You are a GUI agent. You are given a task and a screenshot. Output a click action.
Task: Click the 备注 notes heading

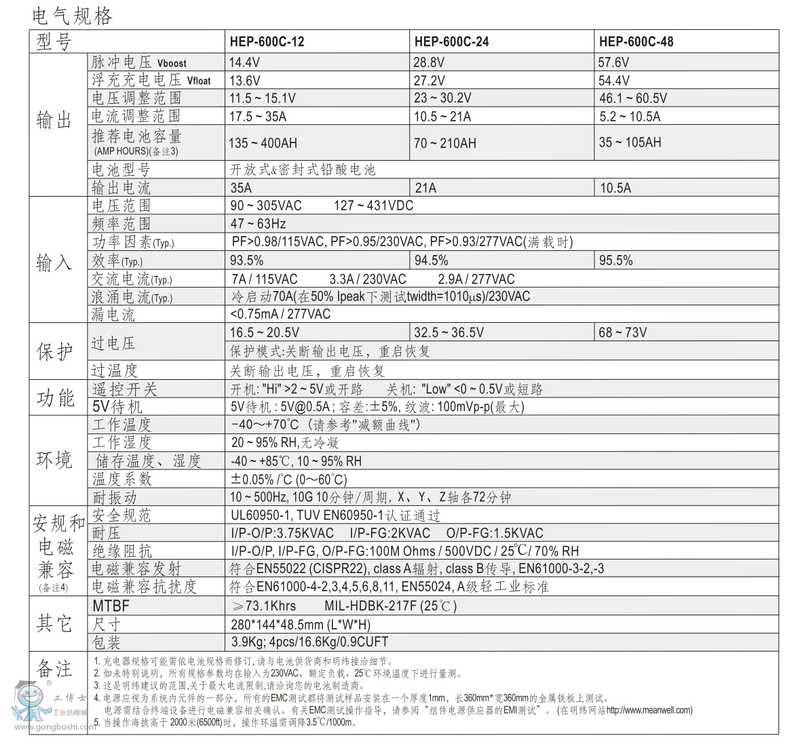coord(54,669)
